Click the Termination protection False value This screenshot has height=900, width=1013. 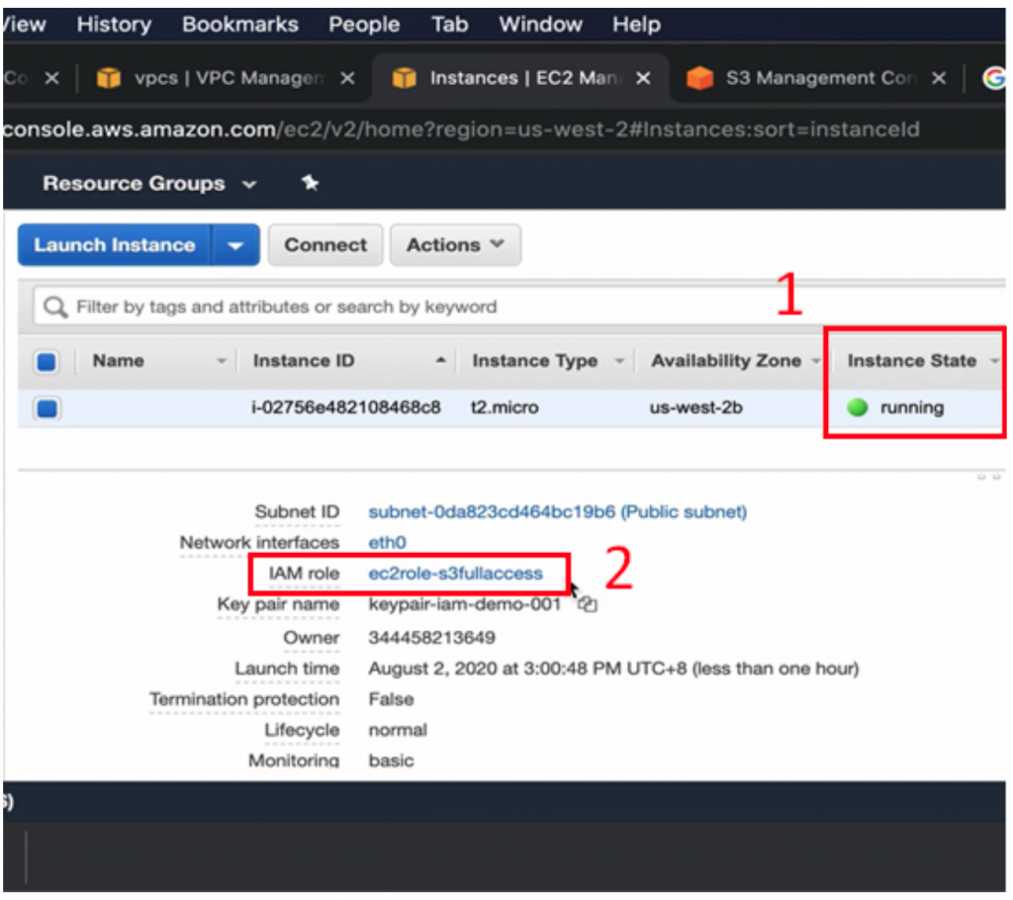(391, 699)
